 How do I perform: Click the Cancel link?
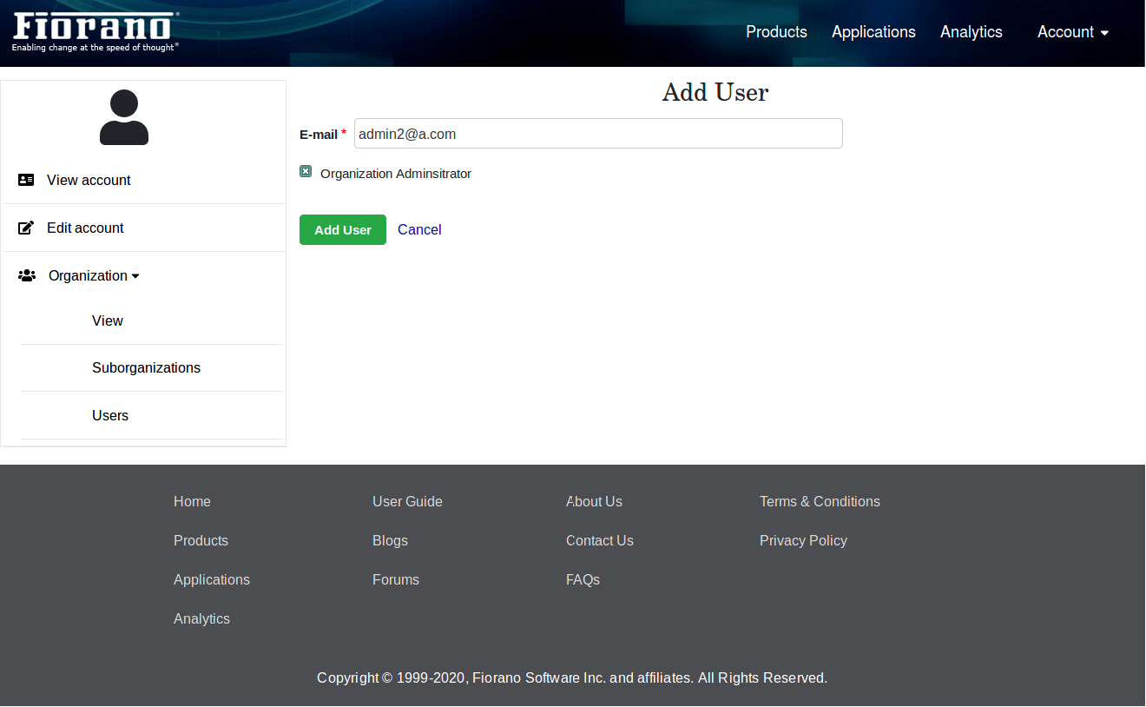[419, 229]
